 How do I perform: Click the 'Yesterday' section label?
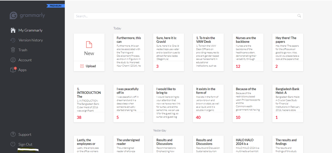click(x=160, y=130)
